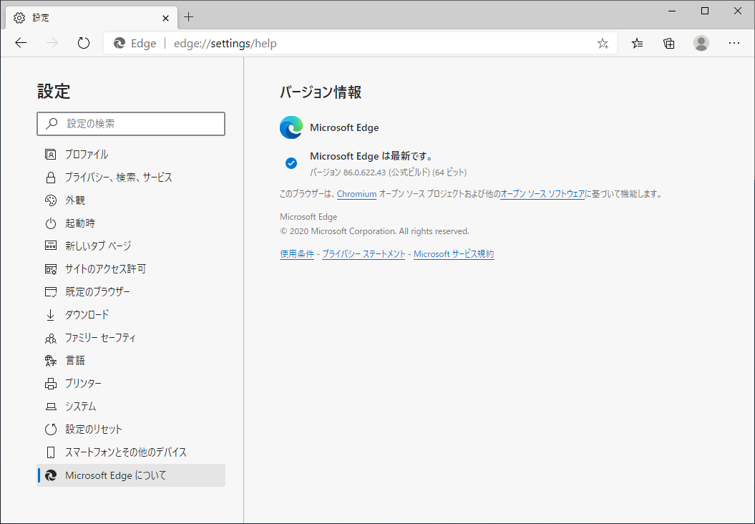Click the back navigation arrow
Viewport: 755px width, 524px height.
[20, 43]
